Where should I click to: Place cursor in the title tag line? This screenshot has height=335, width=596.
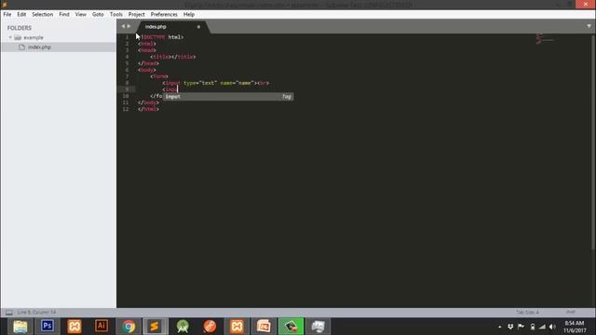coord(172,57)
